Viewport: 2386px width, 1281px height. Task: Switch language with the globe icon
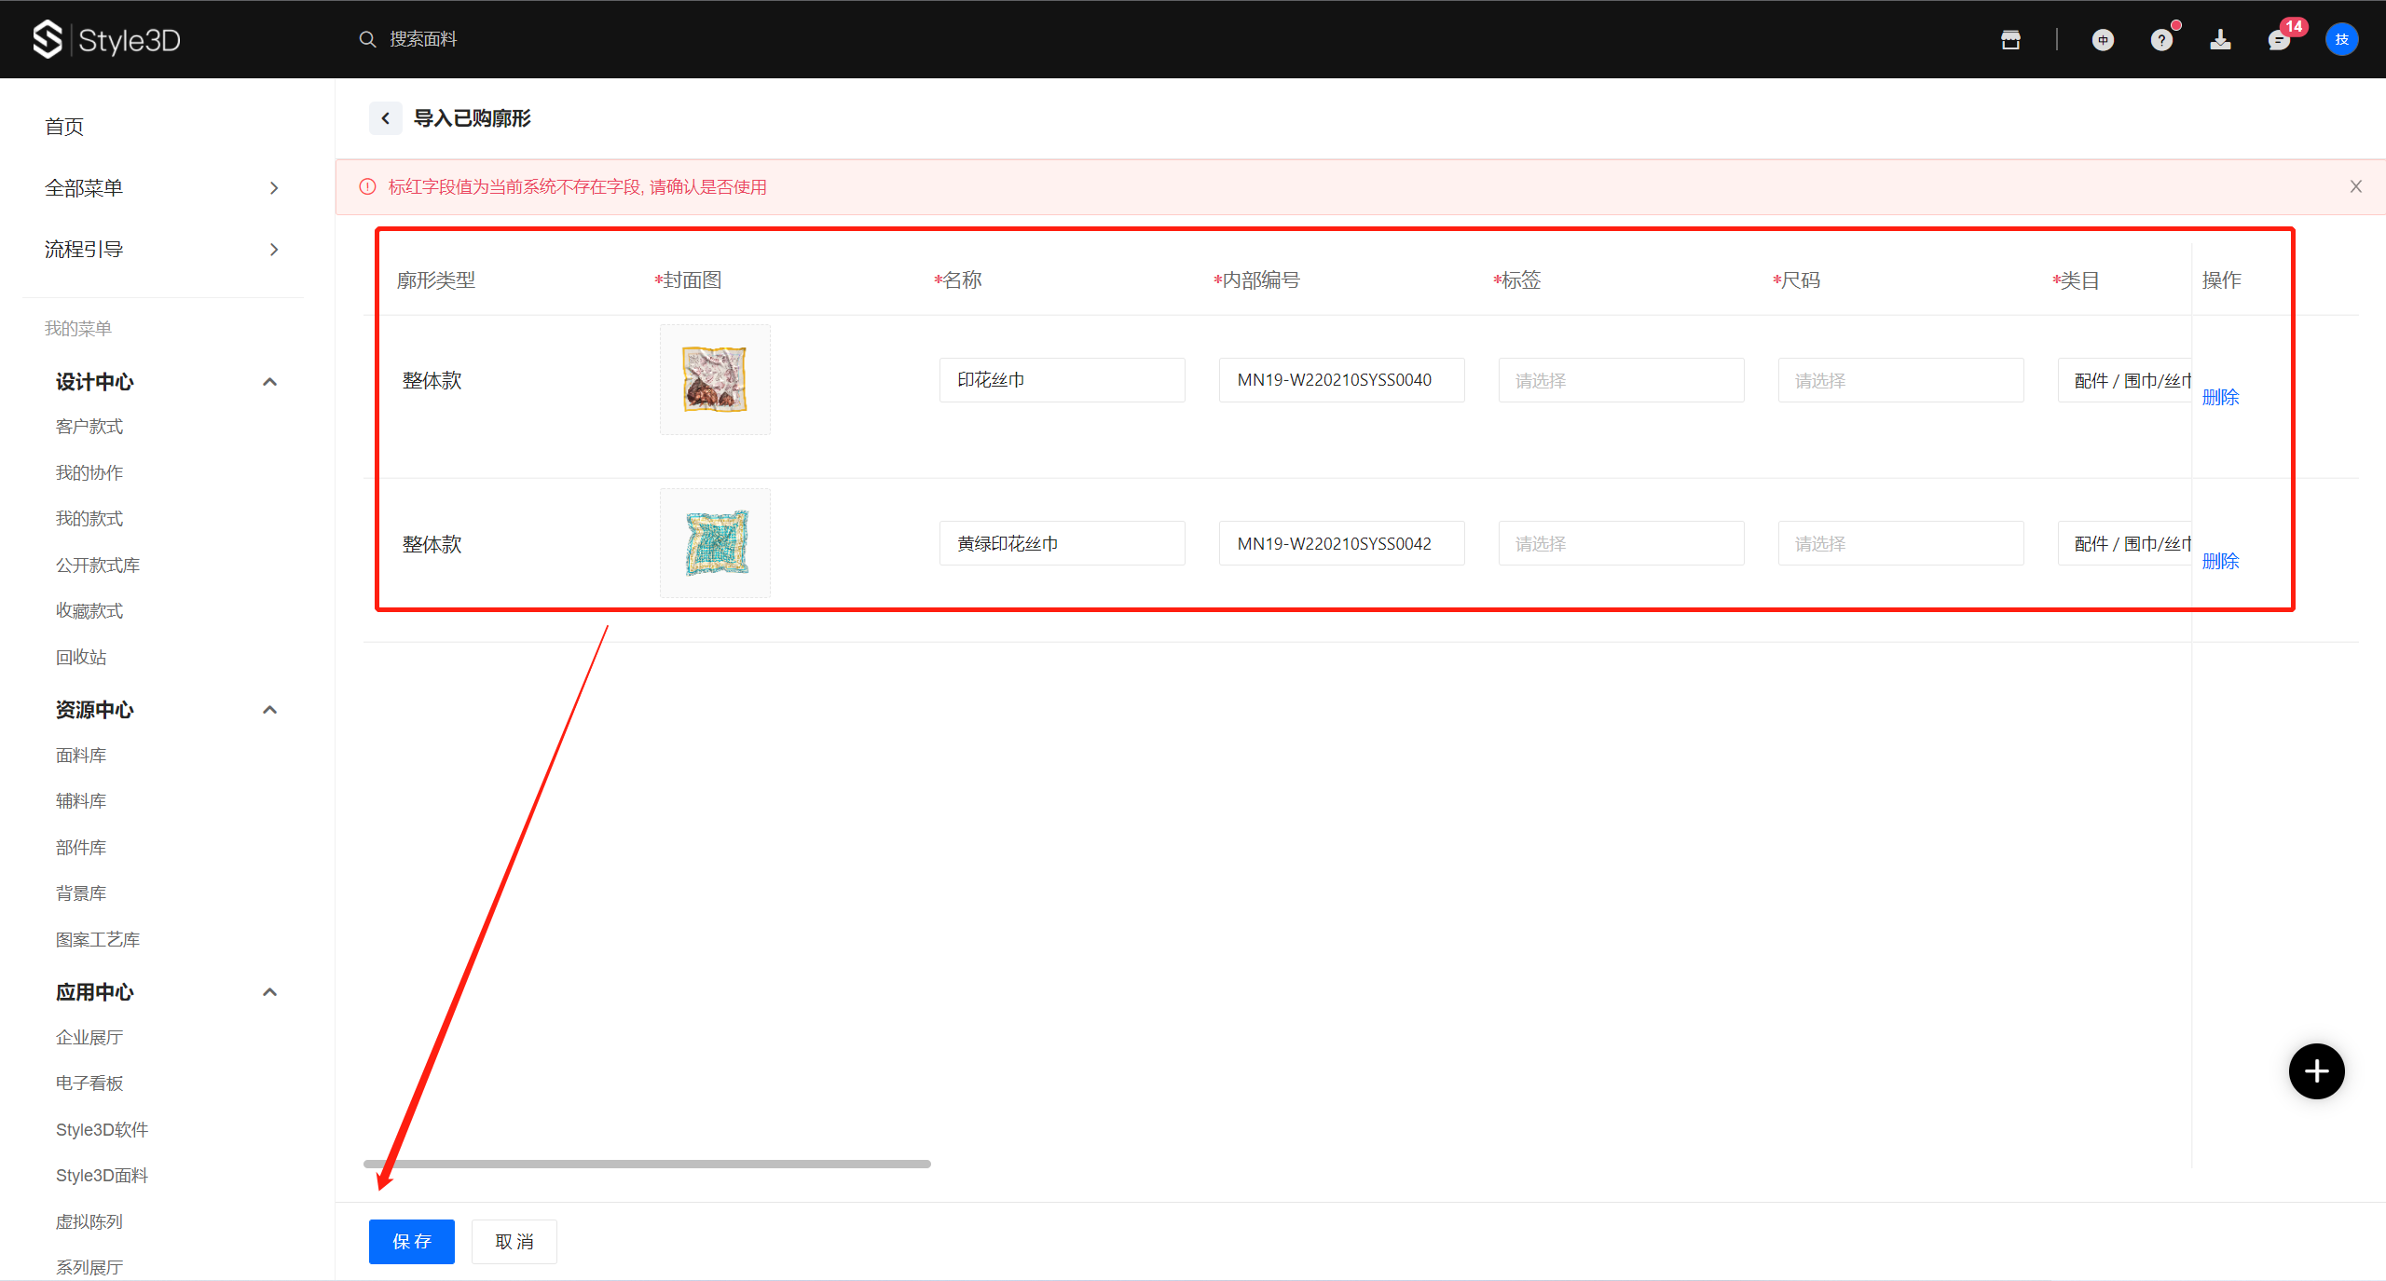[x=2103, y=39]
